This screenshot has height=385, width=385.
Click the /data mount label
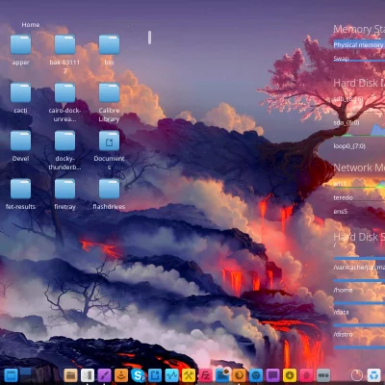(341, 312)
